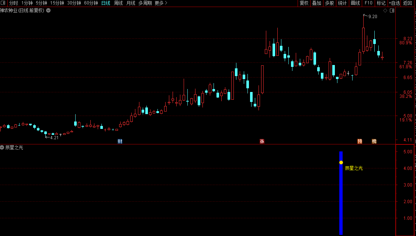Image resolution: width=416 pixels, height=236 pixels.
Task: Open the 辰星之光 indicator dropdown arrow
Action: (x=2, y=147)
